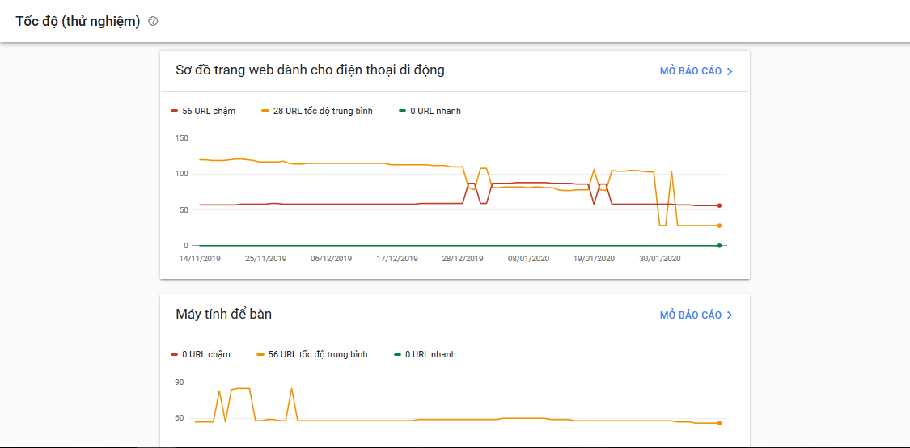This screenshot has height=448, width=910.
Task: Select the 14/11/2019 date on the chart axis
Action: click(x=200, y=259)
